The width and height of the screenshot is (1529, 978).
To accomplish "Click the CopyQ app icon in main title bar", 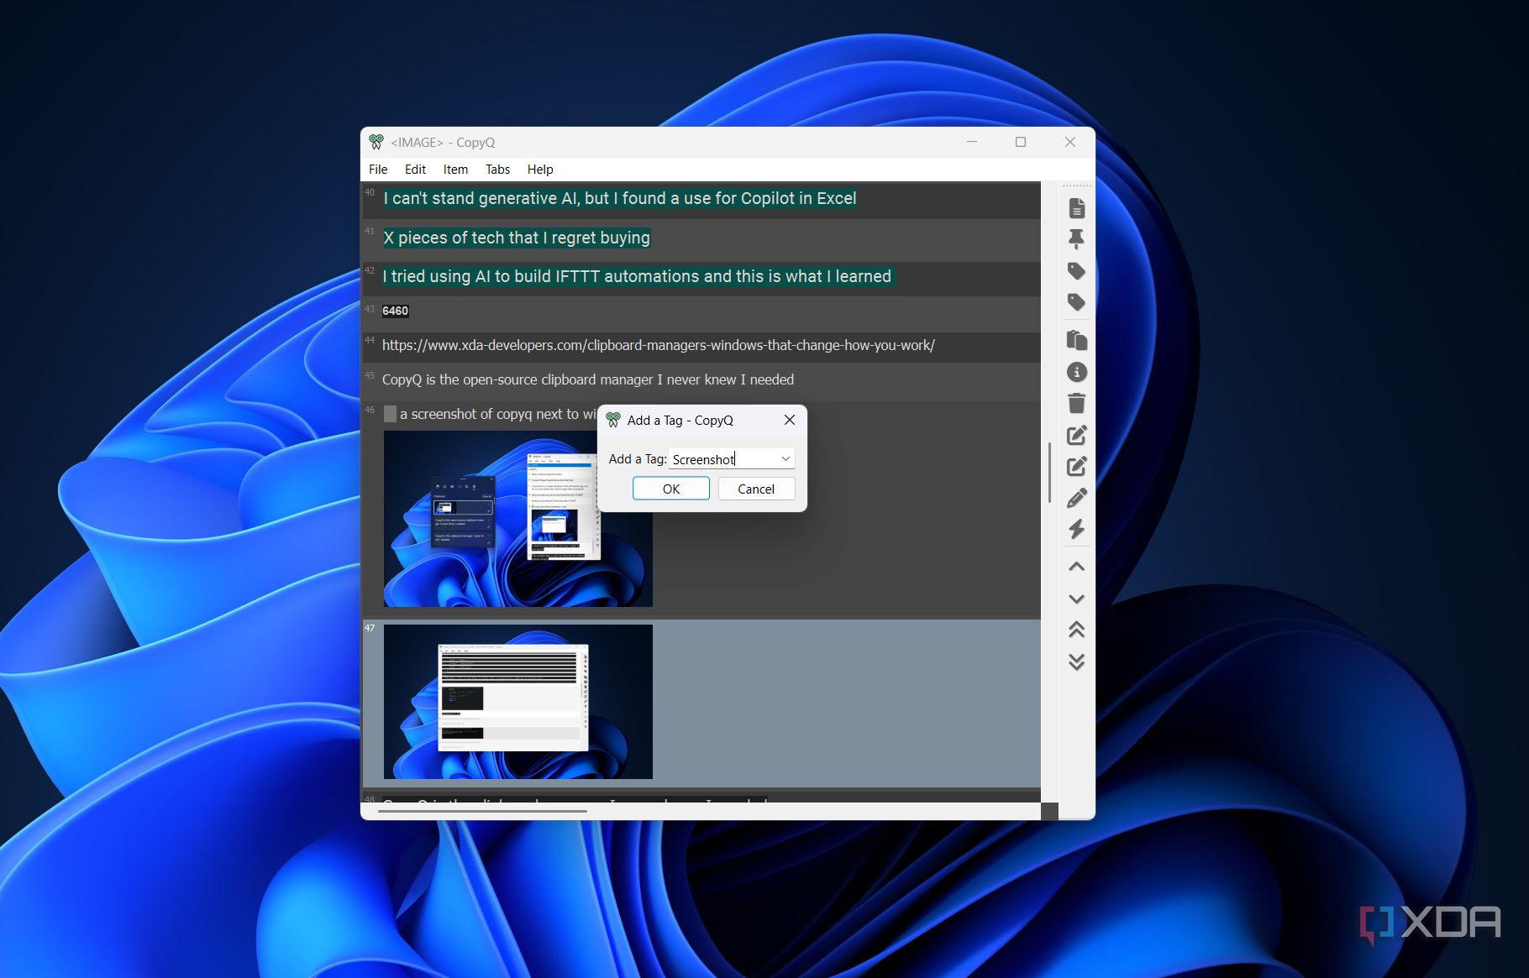I will [x=376, y=142].
